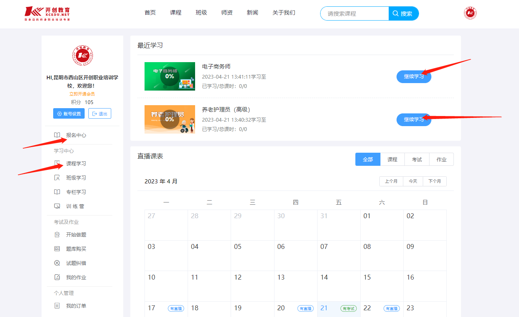Click the 我的作业 sidebar icon

(57, 277)
